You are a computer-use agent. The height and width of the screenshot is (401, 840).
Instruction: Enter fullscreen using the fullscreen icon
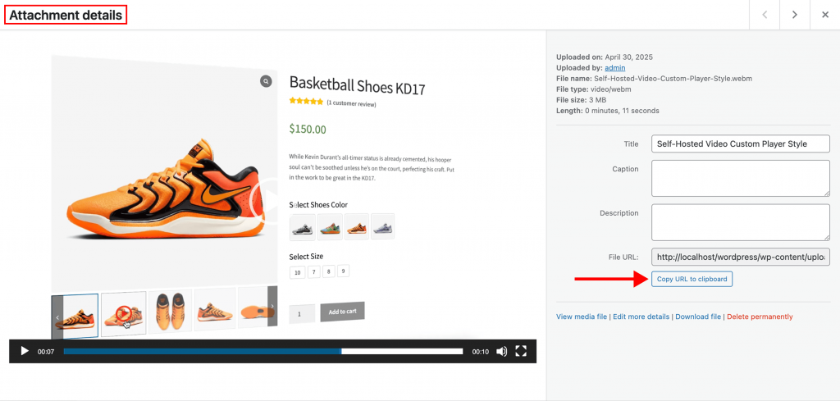tap(521, 351)
